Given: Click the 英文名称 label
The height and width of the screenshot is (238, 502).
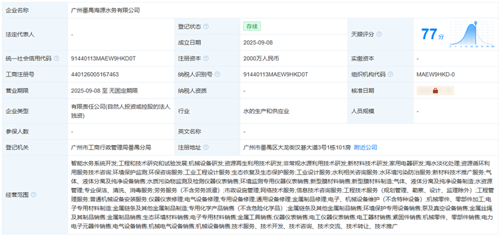Looking at the screenshot, I should pos(190,132).
